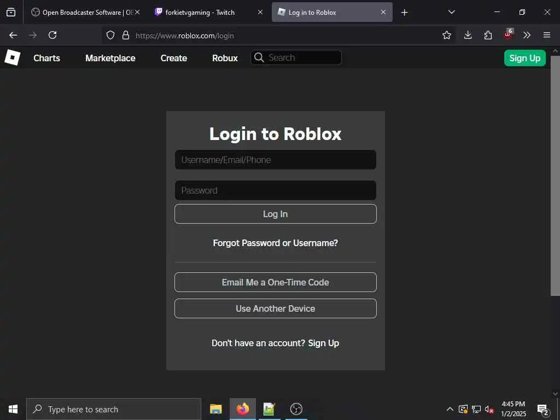Show more tools via the double-chevron icon
This screenshot has width=560, height=420.
527,35
